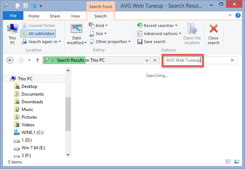Image resolution: width=245 pixels, height=169 pixels.
Task: Click the New folder quick access icon
Action: (x=26, y=6)
